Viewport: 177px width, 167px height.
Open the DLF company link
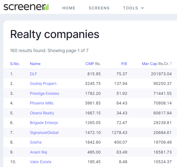pyautogui.click(x=33, y=74)
